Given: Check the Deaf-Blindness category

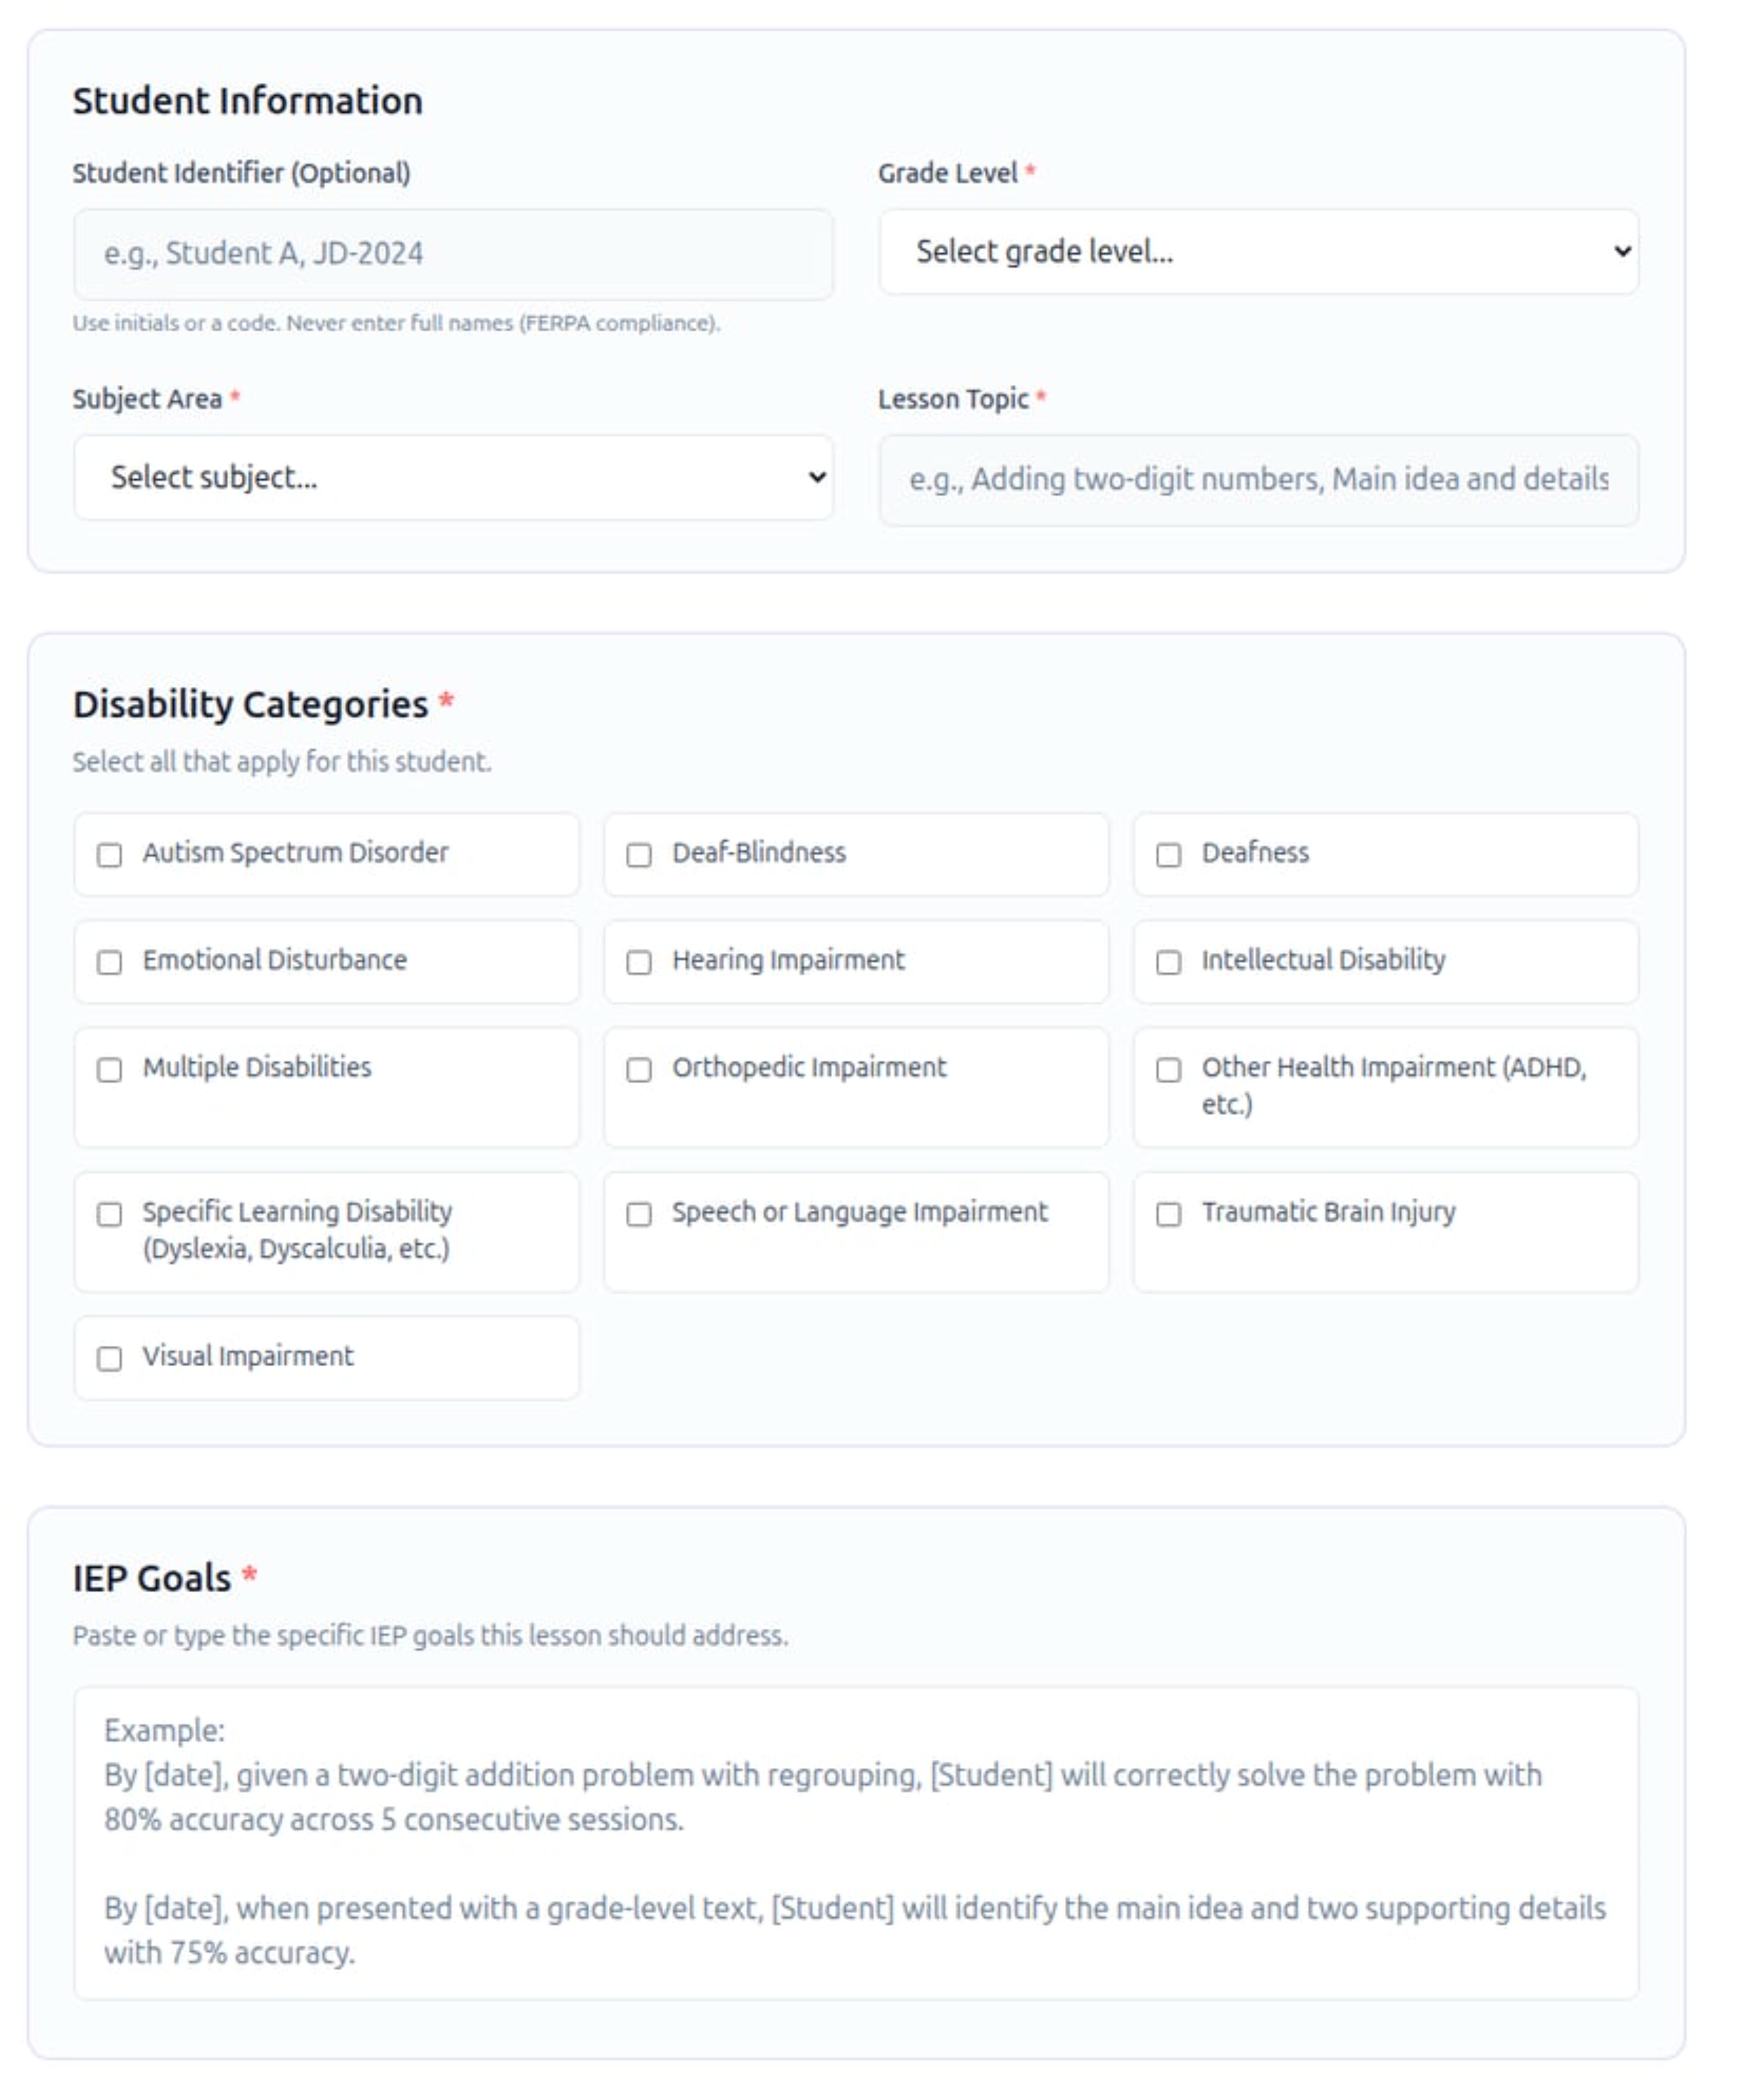Looking at the screenshot, I should click(x=640, y=855).
